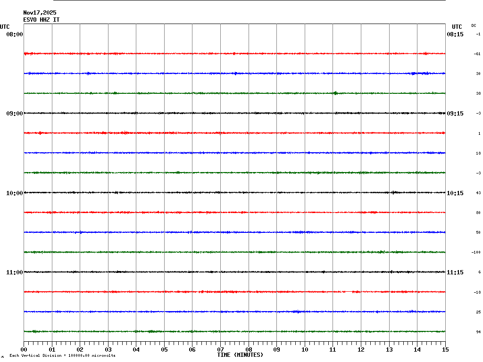Click the vertical division microvolts note
The width and height of the screenshot is (483, 362).
coord(62,355)
